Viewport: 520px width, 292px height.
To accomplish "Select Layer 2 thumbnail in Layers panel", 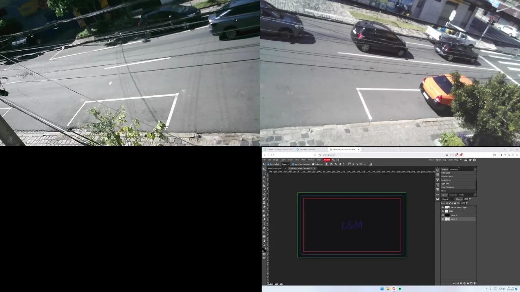I will click(x=447, y=215).
